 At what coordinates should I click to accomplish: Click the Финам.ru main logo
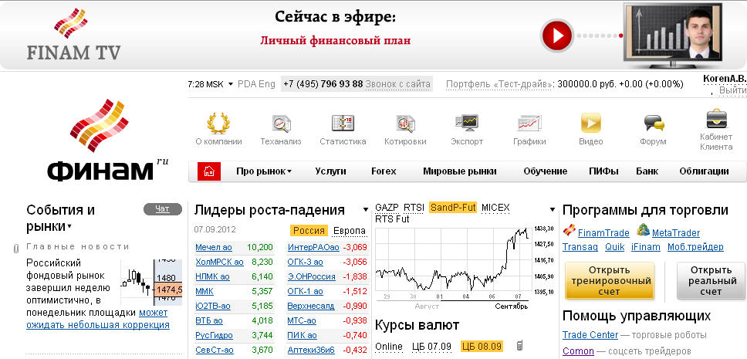(x=106, y=141)
